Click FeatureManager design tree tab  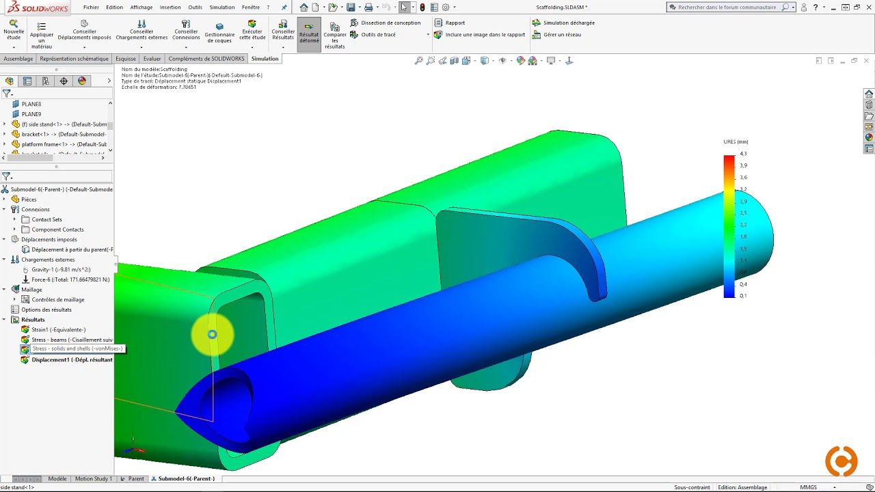coord(10,81)
